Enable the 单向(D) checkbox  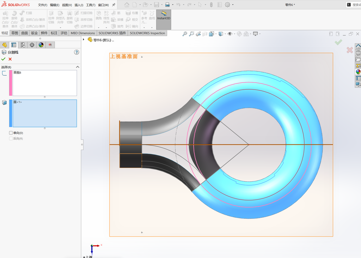pyautogui.click(x=11, y=133)
